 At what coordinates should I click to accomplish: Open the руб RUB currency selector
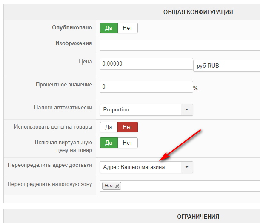[x=226, y=66]
